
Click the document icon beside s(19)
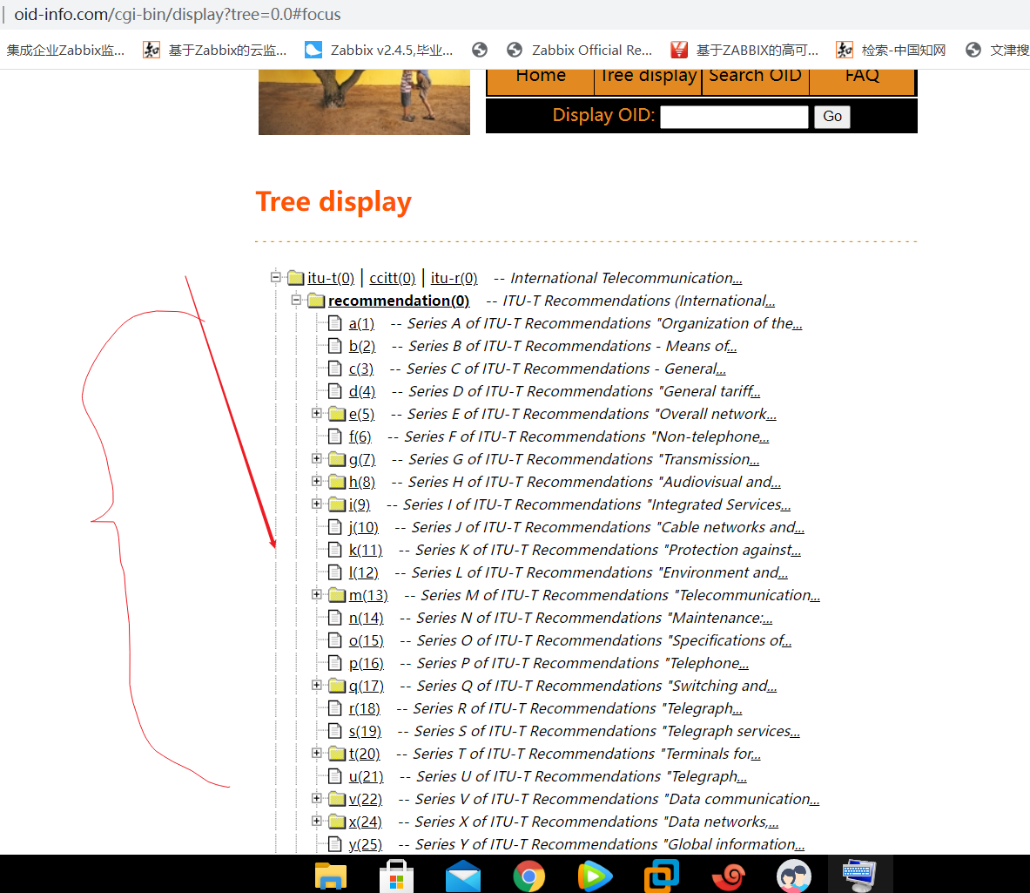[x=335, y=731]
